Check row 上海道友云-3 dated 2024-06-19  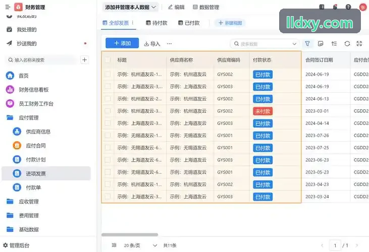click(x=108, y=86)
